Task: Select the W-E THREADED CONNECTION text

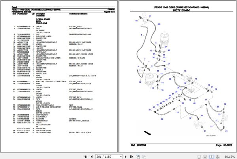Action: coord(49,107)
